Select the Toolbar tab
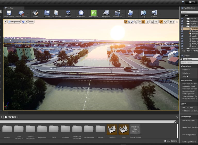This screenshot has height=145, width=198. tap(10, 8)
